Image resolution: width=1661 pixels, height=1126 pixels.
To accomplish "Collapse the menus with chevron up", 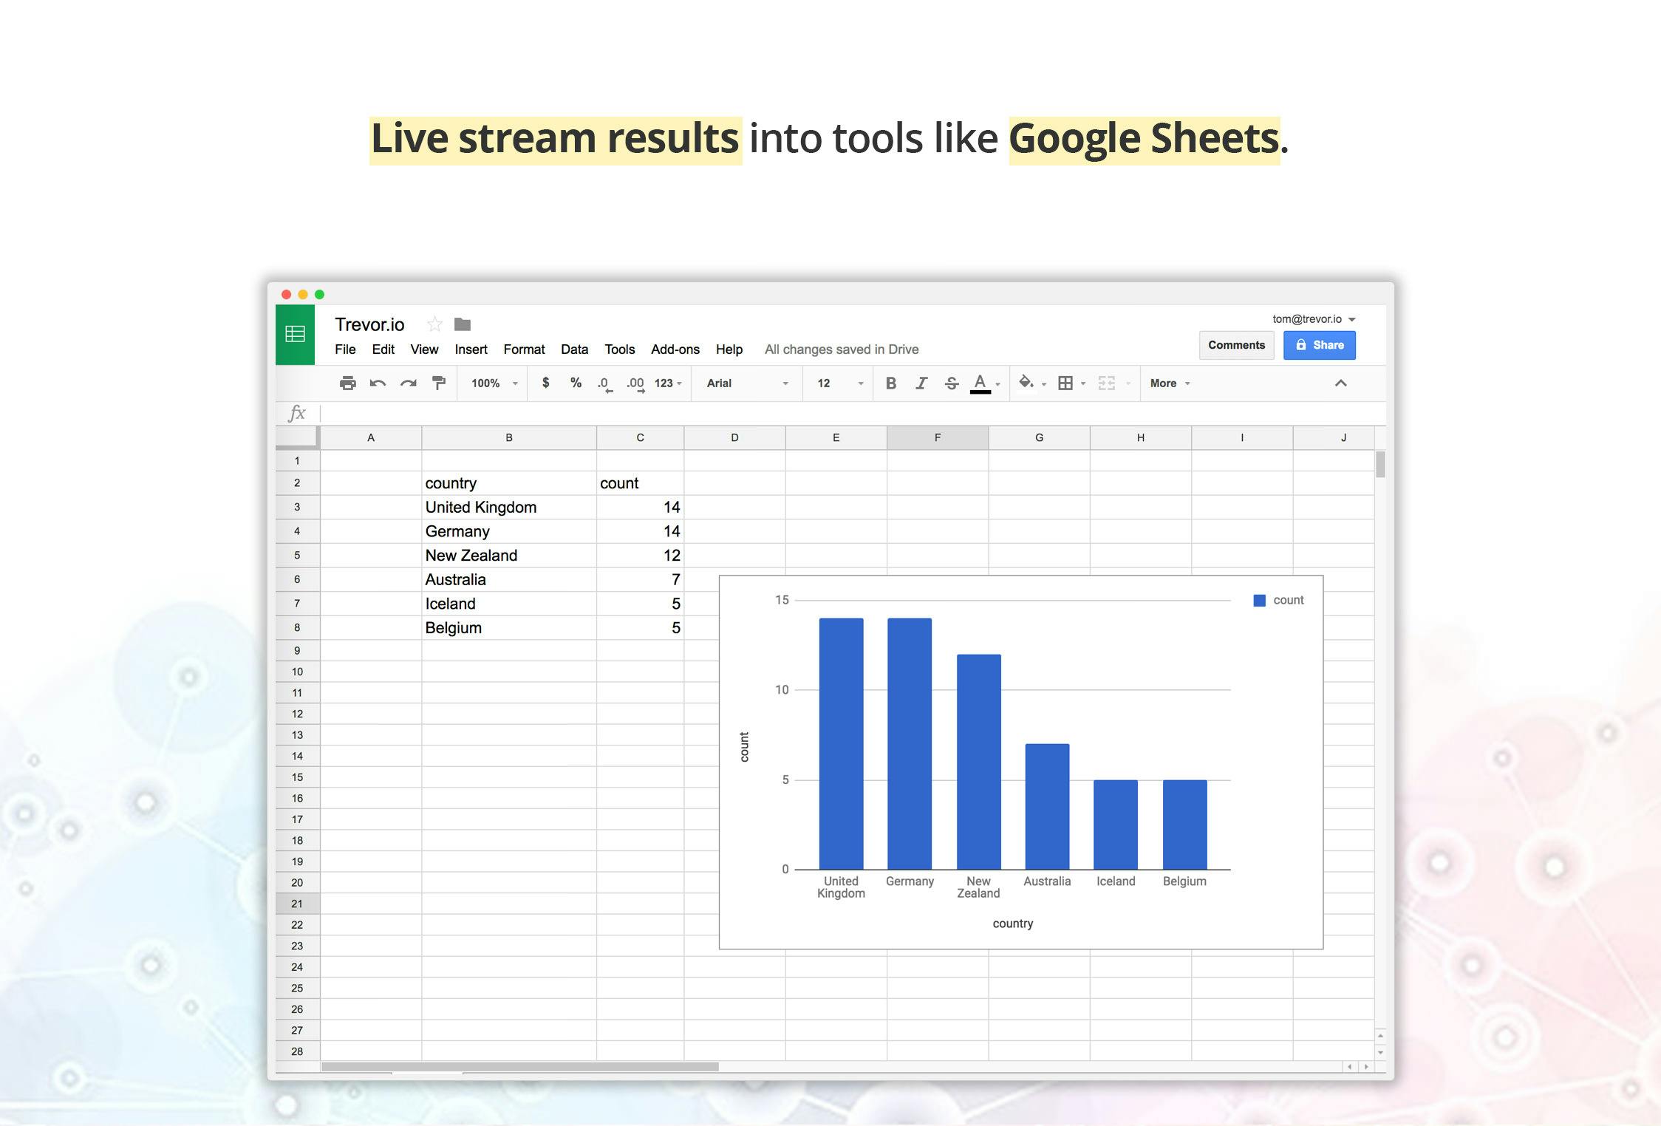I will tap(1340, 383).
